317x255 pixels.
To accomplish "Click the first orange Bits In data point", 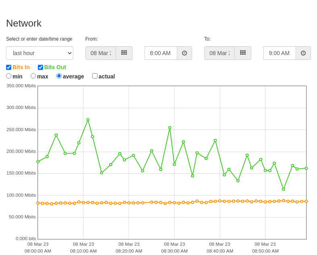I will click(x=38, y=203).
